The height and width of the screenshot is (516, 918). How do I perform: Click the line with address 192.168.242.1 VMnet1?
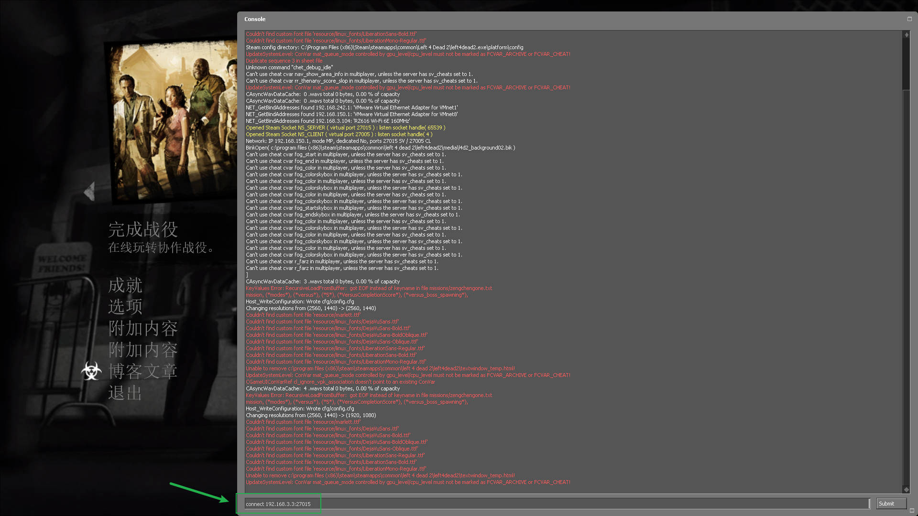(352, 107)
